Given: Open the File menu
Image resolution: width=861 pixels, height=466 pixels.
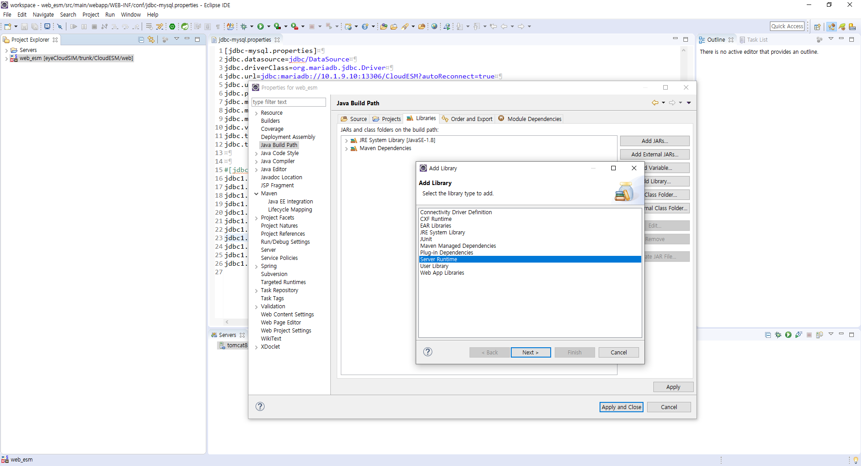Looking at the screenshot, I should 7,14.
